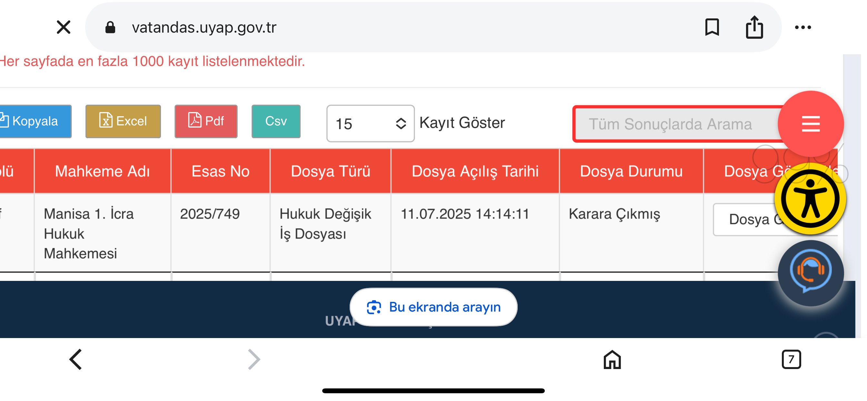
Task: Tap the Bu ekranda arayın search pill
Action: (433, 307)
